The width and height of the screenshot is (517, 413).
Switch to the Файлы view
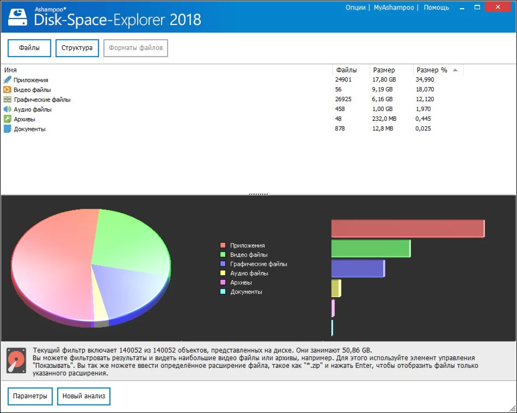tap(29, 48)
